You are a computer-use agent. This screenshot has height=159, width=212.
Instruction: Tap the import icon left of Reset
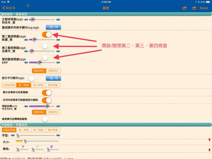tap(194, 8)
